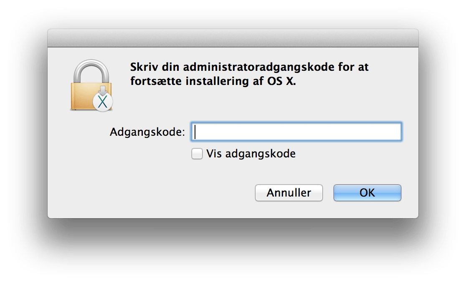This screenshot has height=284, width=466.
Task: Focus the Adgangskode password field
Action: click(296, 132)
